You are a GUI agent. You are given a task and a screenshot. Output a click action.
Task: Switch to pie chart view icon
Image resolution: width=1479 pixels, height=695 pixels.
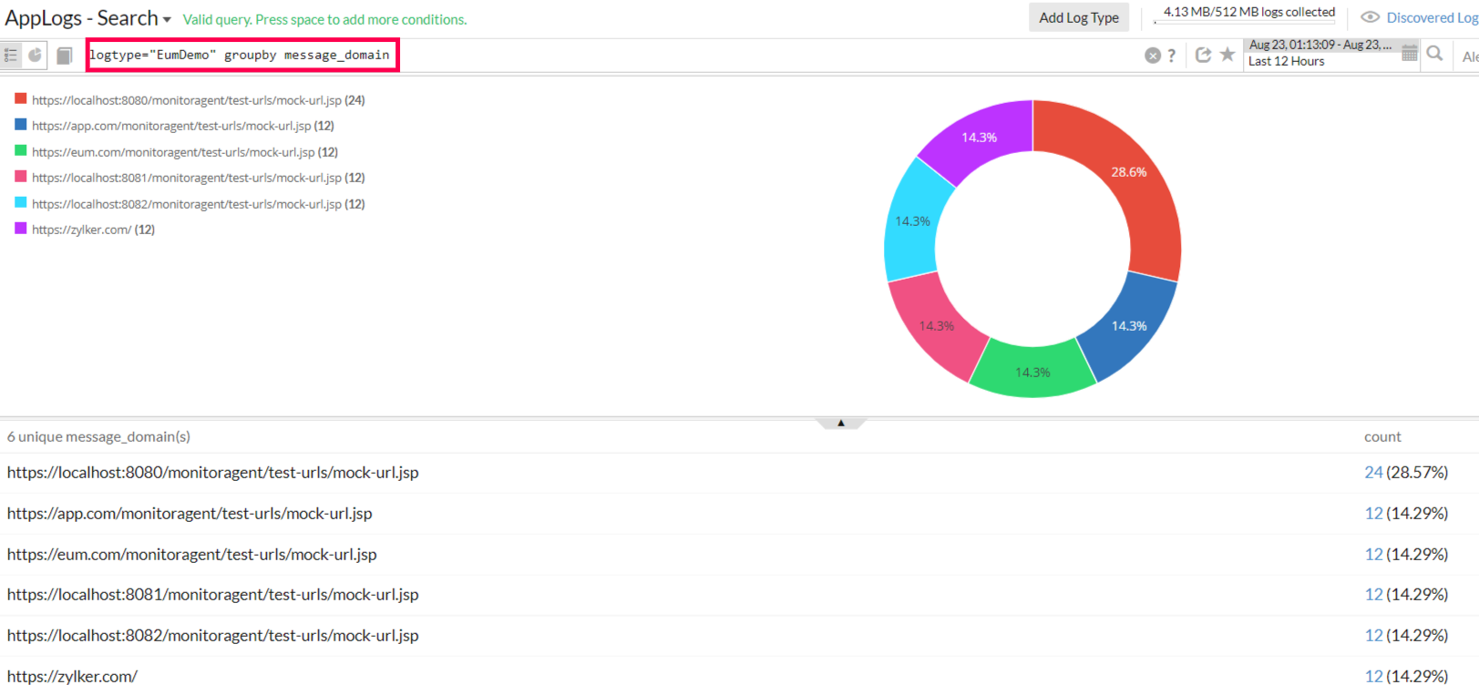tap(36, 56)
